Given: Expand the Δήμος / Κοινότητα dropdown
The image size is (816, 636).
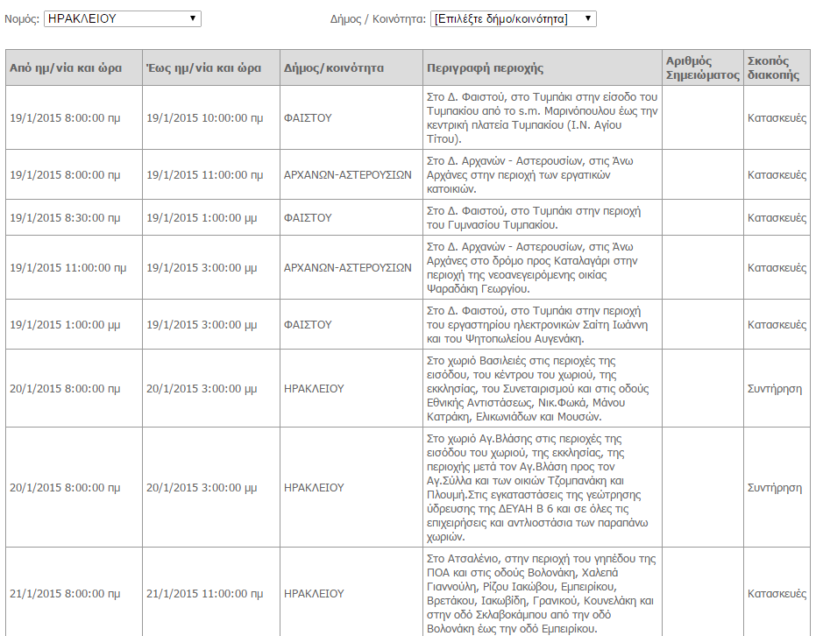Looking at the screenshot, I should point(513,18).
